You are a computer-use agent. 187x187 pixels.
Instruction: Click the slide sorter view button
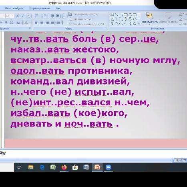pos(180,160)
